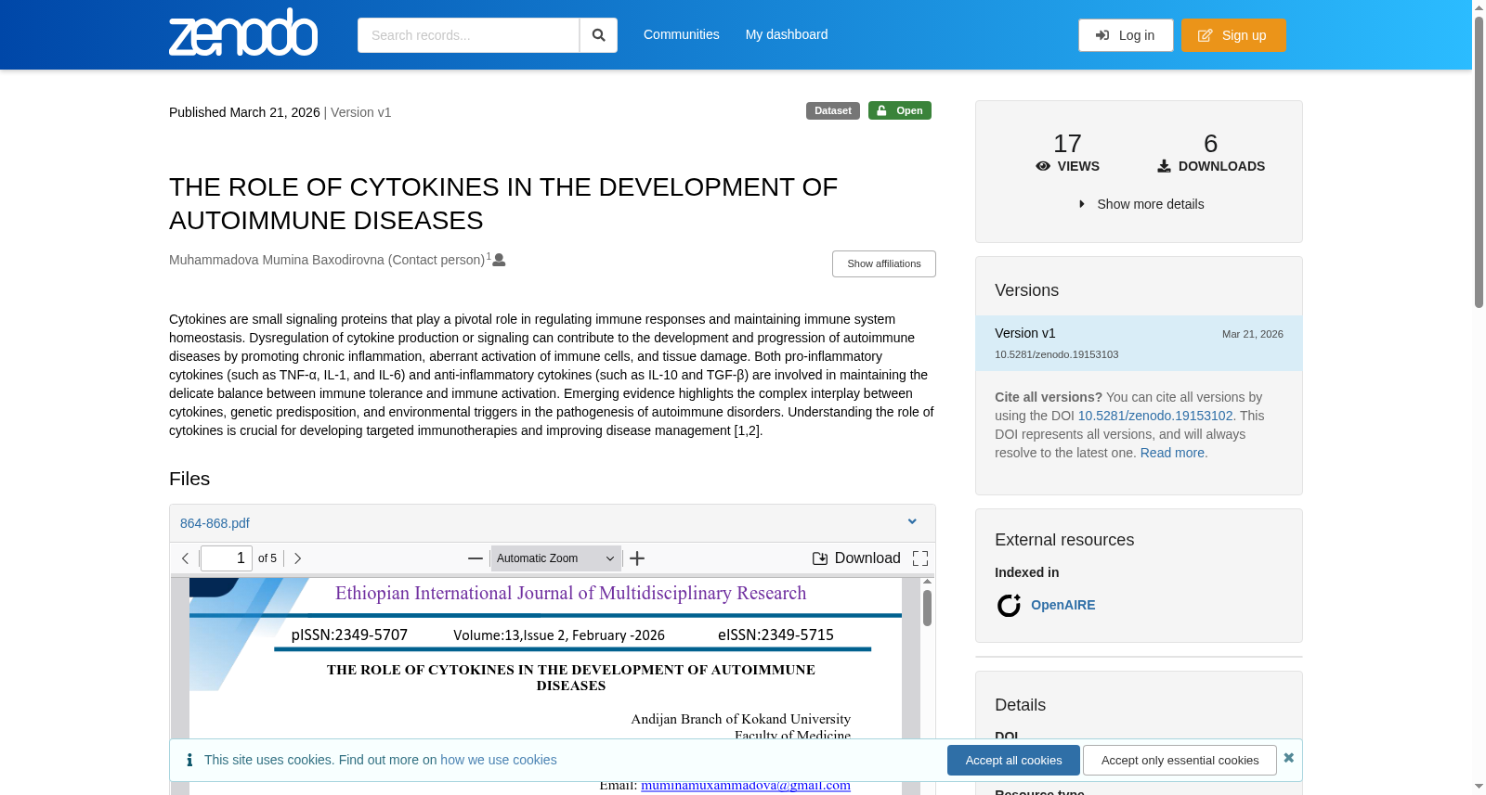
Task: Click the Sign up button
Action: click(x=1233, y=35)
